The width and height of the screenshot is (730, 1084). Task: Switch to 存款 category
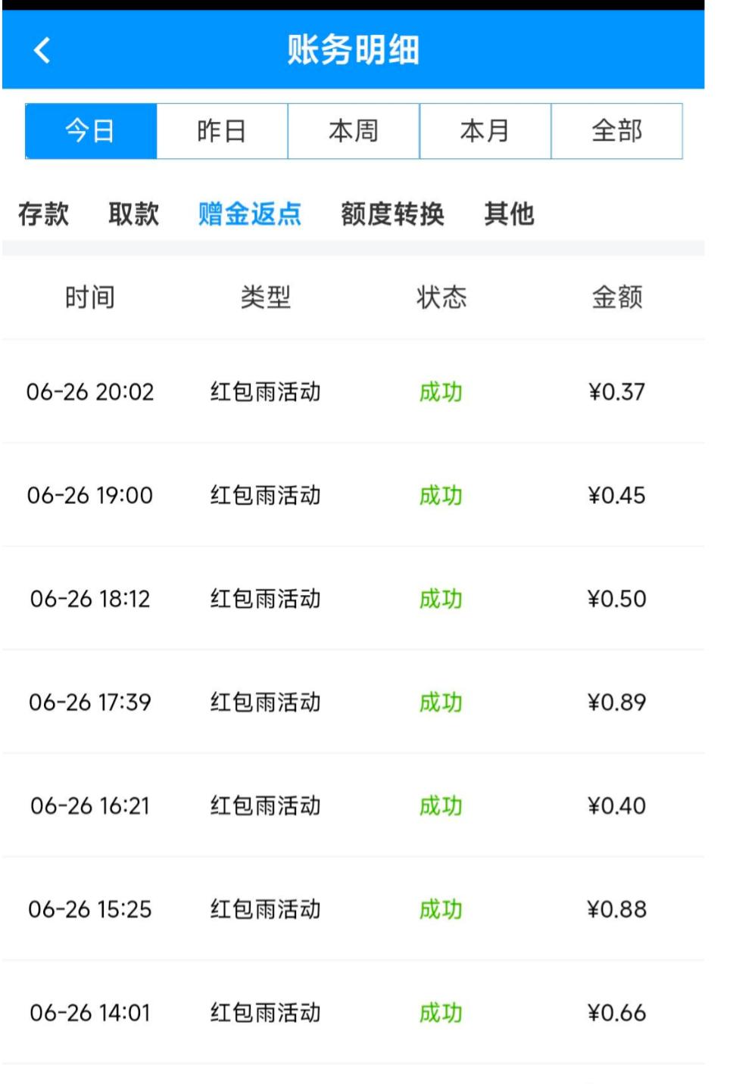[x=43, y=214]
